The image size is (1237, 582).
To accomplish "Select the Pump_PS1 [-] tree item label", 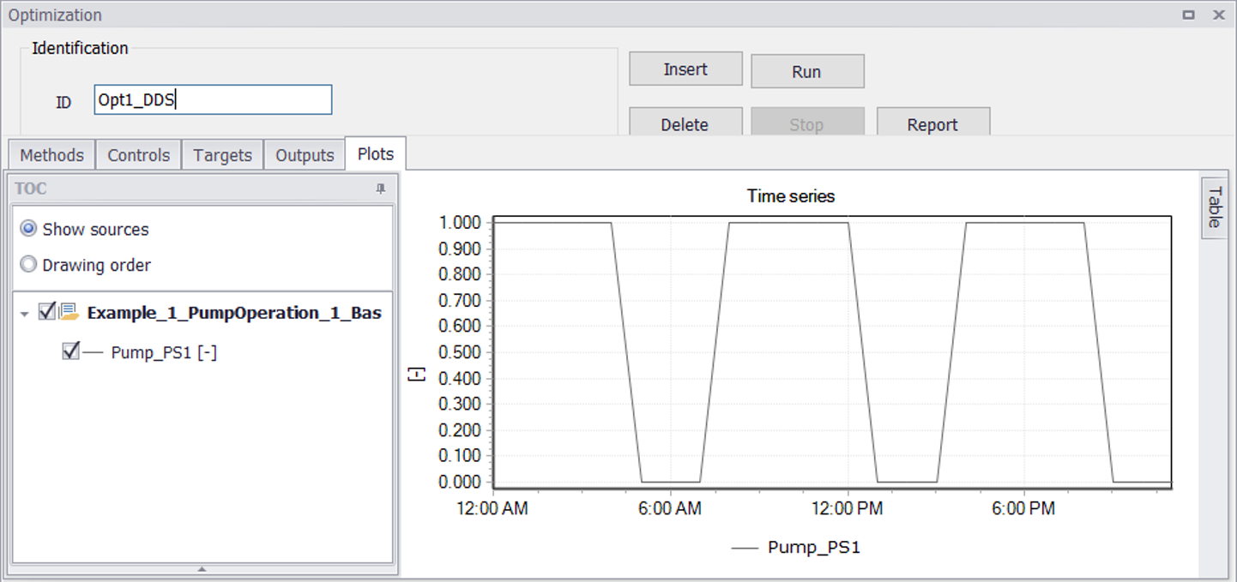I will (x=164, y=352).
